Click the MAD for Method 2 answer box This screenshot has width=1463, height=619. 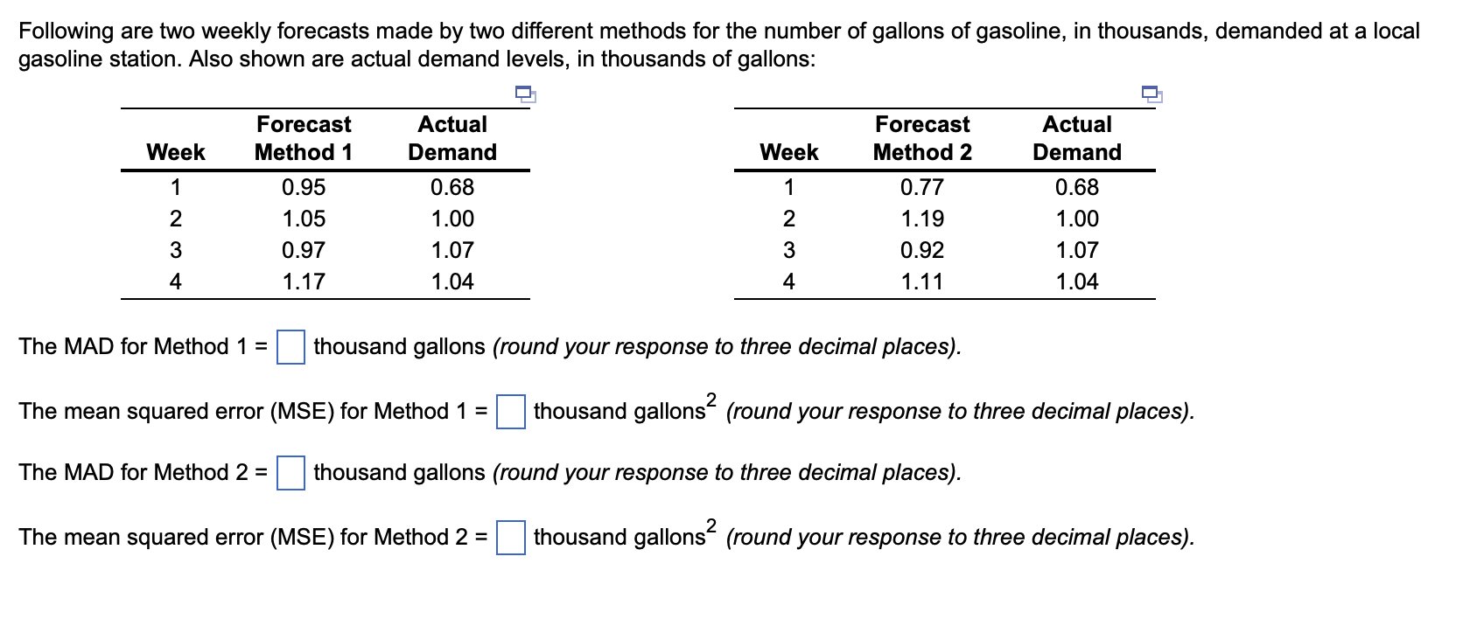[x=289, y=473]
